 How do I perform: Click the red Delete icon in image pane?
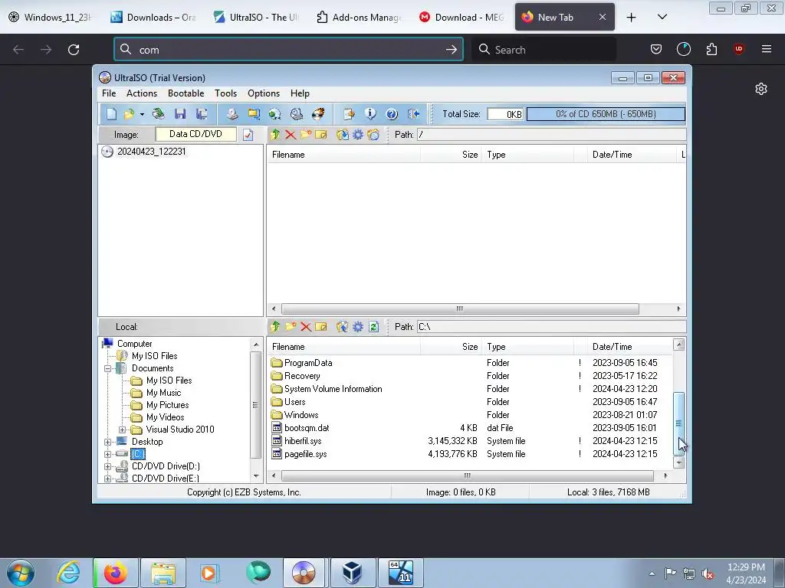pos(291,135)
